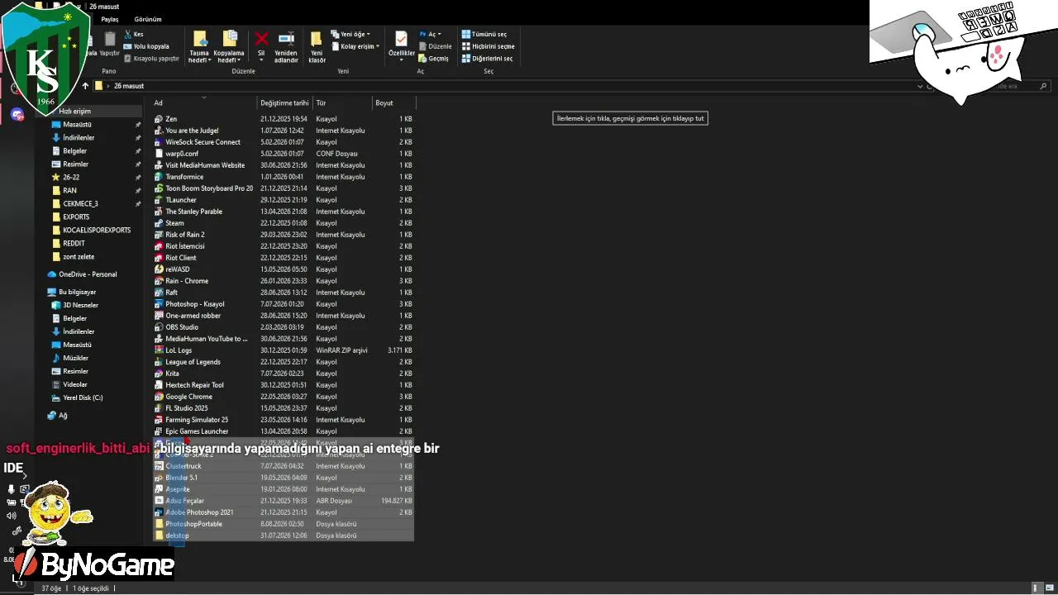Select the Toon Boom Storyboard Pro icon

point(160,188)
